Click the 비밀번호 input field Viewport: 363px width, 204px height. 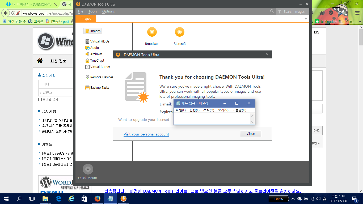tap(56, 92)
